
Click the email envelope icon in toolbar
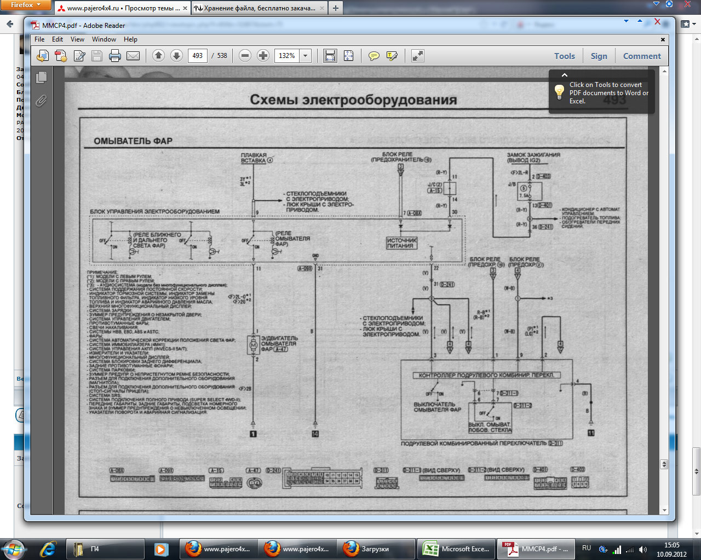click(133, 56)
